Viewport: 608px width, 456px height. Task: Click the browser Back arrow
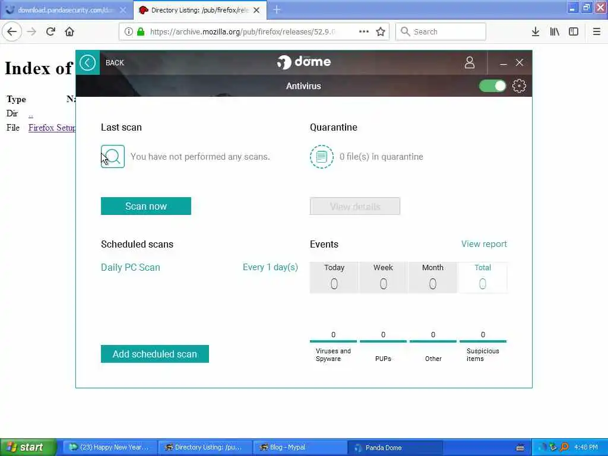[12, 32]
